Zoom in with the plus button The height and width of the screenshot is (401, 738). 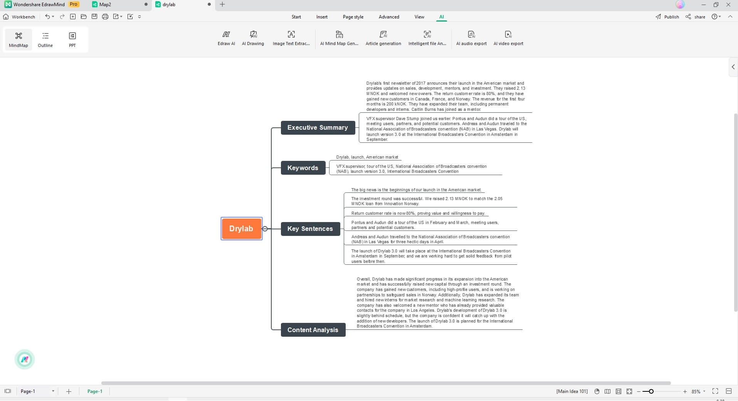click(685, 391)
